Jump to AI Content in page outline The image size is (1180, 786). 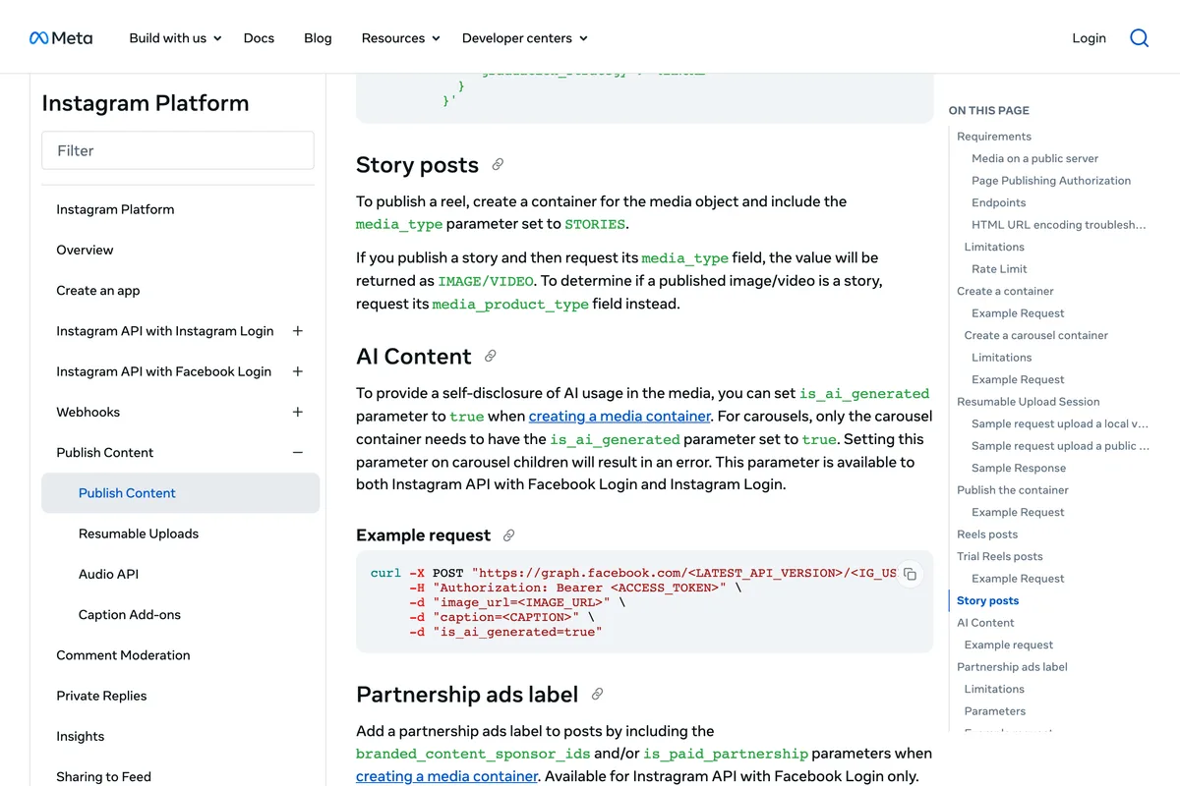pos(985,623)
